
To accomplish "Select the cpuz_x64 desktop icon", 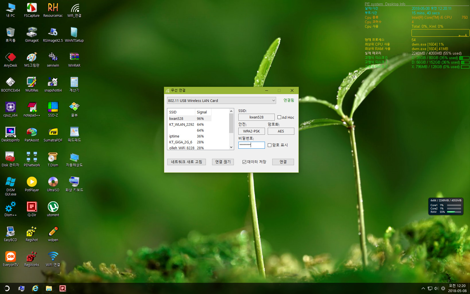I will tap(10, 110).
